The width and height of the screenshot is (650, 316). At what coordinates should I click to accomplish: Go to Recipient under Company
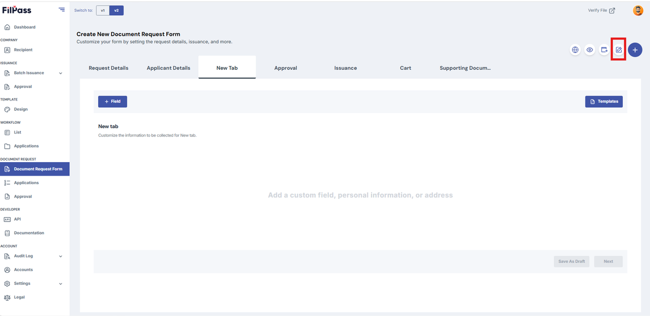click(35, 50)
